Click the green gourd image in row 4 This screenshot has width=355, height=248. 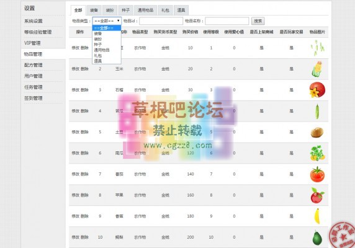coord(317,111)
